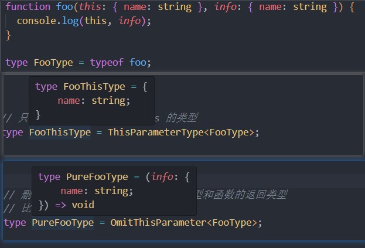Screen dimensions: 365x248
Task: Click the 'typeof' keyword
Action: [x=107, y=62]
